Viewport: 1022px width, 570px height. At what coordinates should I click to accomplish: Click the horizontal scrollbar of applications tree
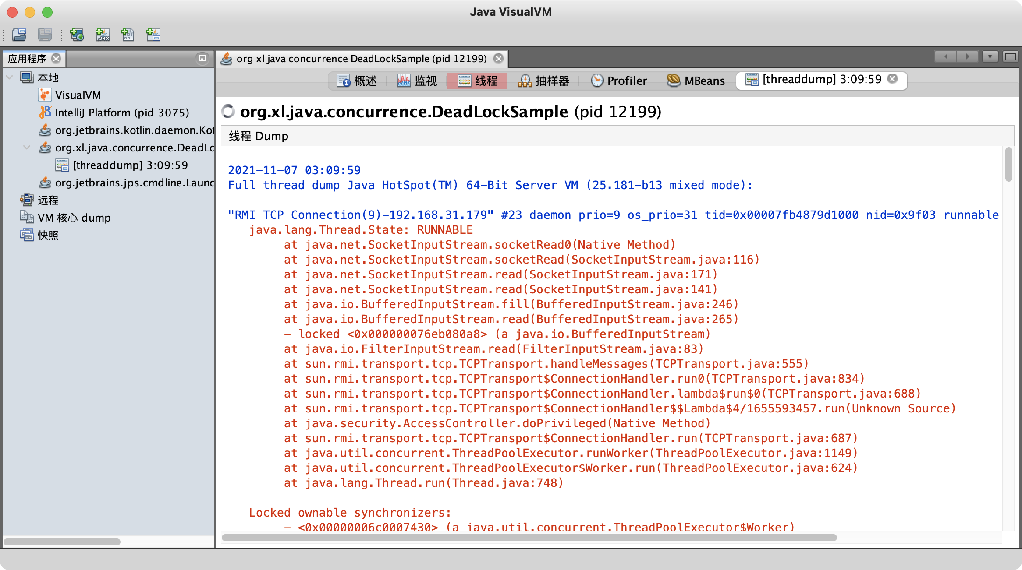[62, 542]
